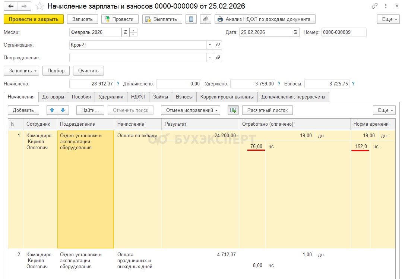Screen dimensions: 402x279
Task: Expand the Организация dropdown list
Action: 210,45
